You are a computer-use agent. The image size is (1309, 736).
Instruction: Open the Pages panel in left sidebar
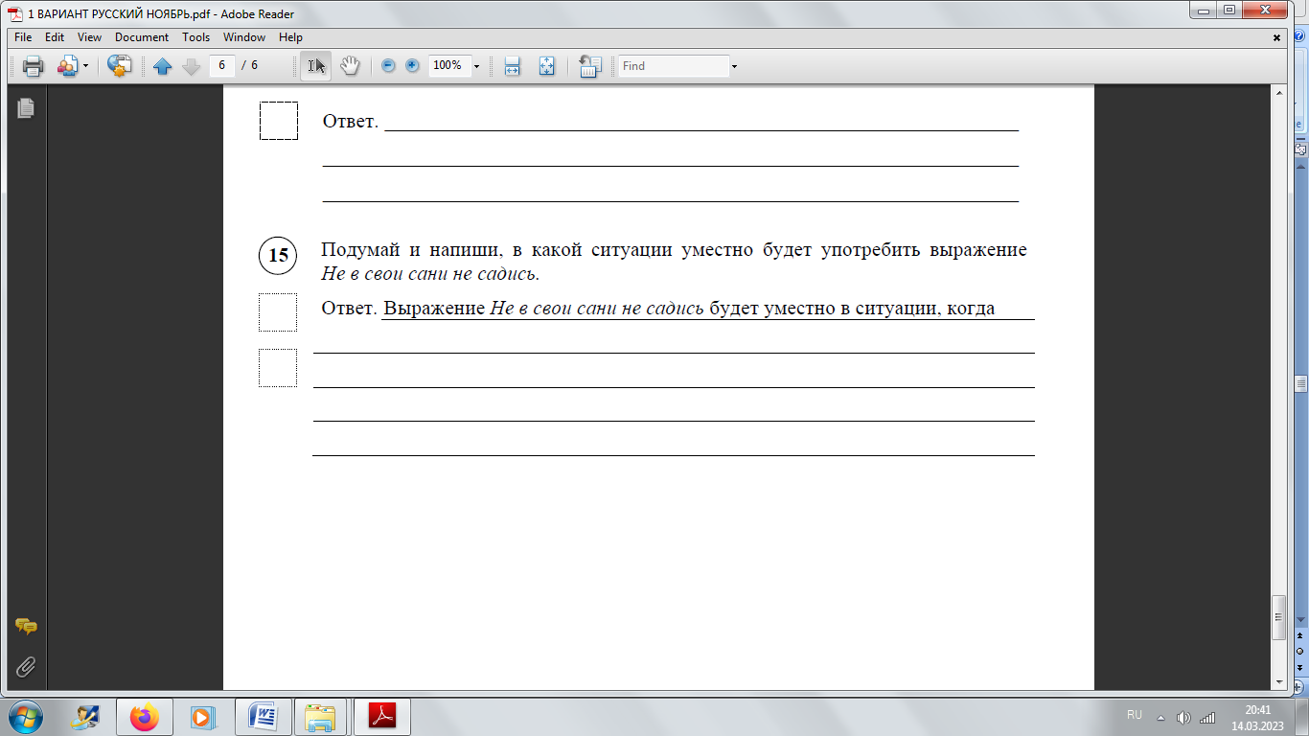coord(25,108)
